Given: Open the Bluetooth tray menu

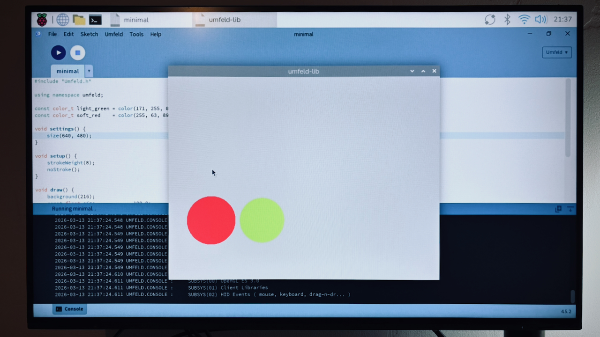Looking at the screenshot, I should click(x=507, y=19).
